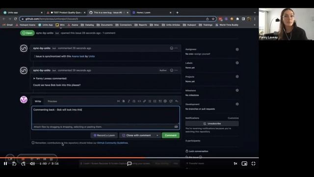Open the Projects settings gear
314x177 pixels.
[237, 77]
